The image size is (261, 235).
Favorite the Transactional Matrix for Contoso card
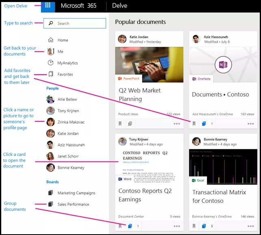(194, 226)
